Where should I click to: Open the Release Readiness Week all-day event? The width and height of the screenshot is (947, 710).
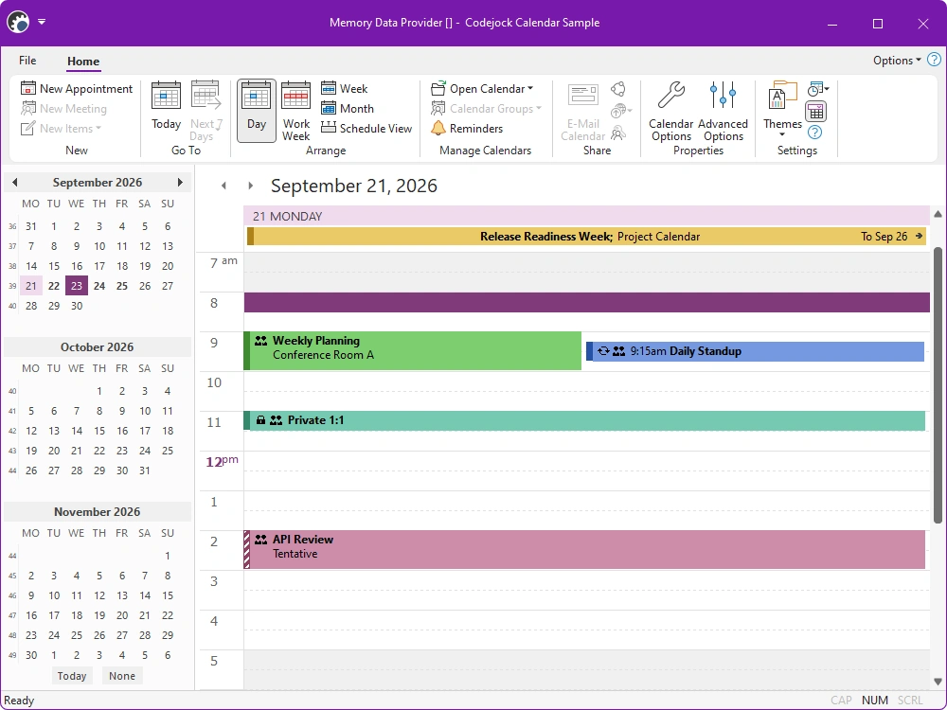(586, 237)
